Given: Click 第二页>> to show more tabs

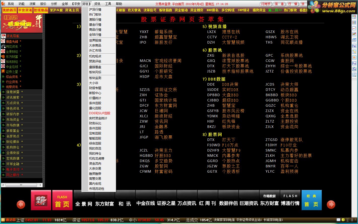Looking at the screenshot, I should click(x=275, y=10).
